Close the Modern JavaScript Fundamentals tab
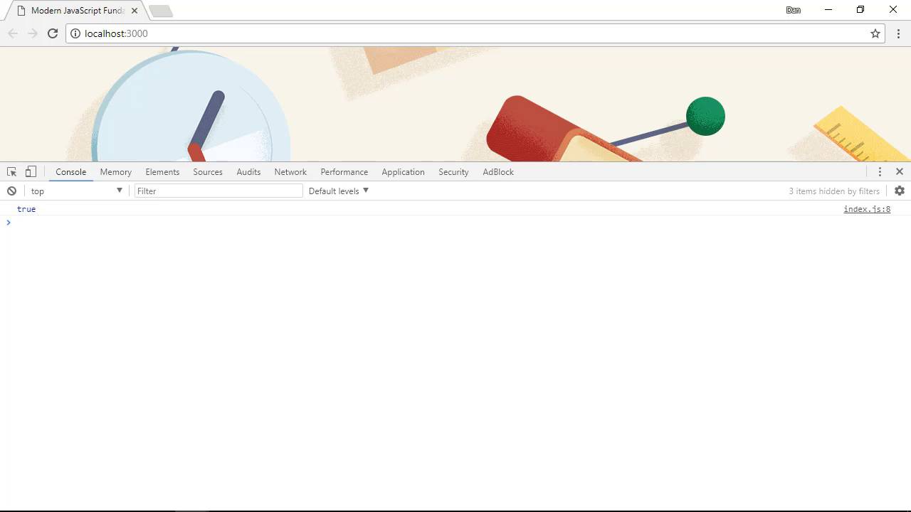911x512 pixels. (x=135, y=11)
